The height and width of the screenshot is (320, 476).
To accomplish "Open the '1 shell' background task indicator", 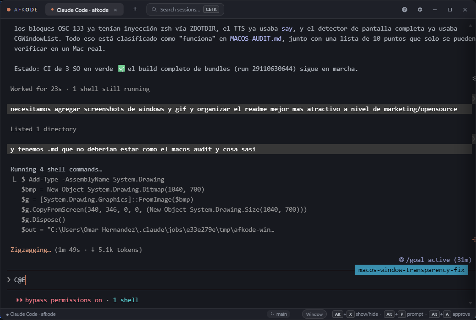I will point(126,300).
